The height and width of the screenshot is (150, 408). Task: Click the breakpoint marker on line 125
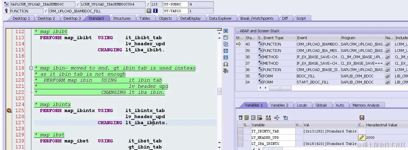pos(9,111)
